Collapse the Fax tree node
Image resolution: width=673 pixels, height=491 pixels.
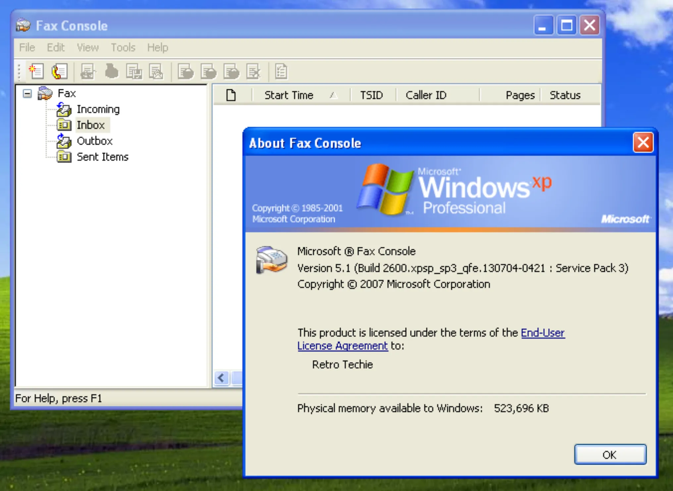tap(27, 93)
